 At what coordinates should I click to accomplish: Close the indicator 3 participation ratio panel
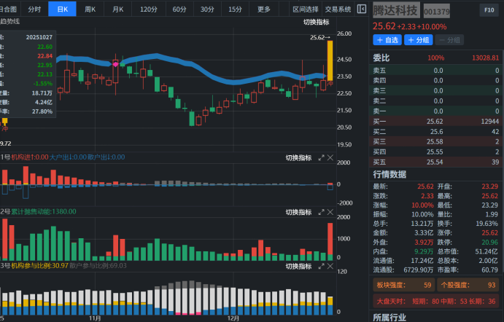point(330,267)
